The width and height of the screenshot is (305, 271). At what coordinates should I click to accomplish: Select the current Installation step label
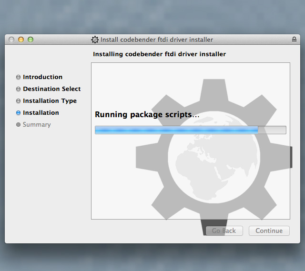point(41,113)
